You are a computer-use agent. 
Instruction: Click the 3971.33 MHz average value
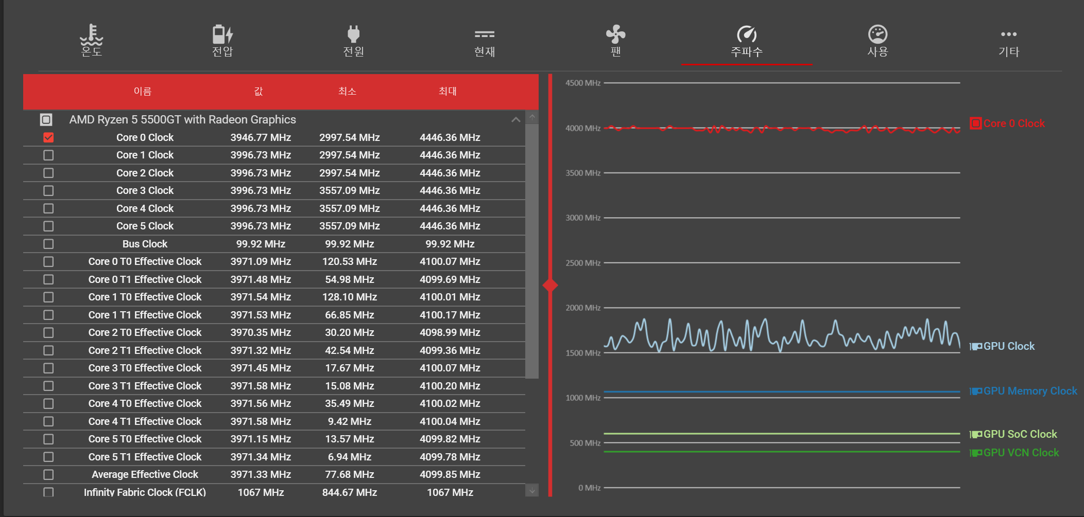pyautogui.click(x=261, y=474)
